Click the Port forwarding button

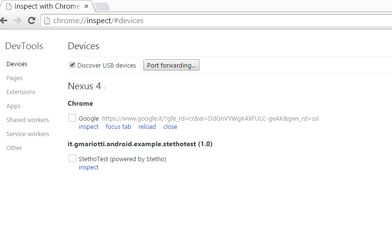pyautogui.click(x=171, y=65)
